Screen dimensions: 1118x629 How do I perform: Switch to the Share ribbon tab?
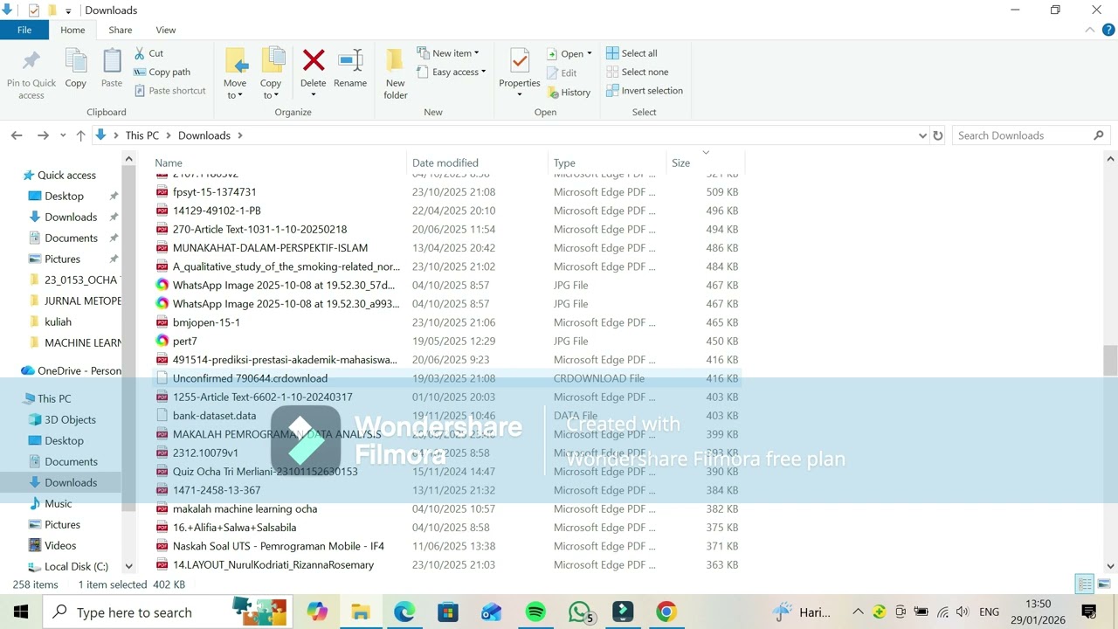[x=121, y=30]
